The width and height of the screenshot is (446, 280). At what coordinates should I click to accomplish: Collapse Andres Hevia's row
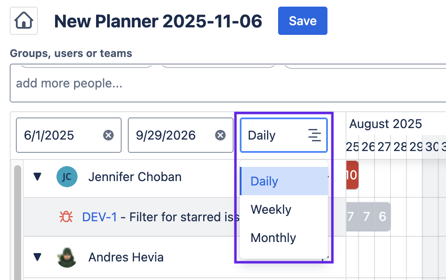click(x=37, y=257)
